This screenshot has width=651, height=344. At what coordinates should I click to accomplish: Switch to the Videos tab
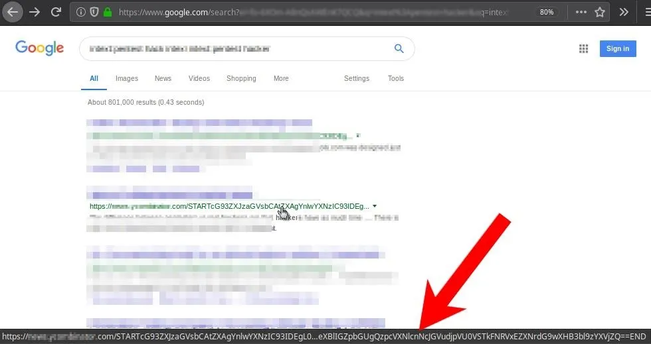pyautogui.click(x=199, y=78)
